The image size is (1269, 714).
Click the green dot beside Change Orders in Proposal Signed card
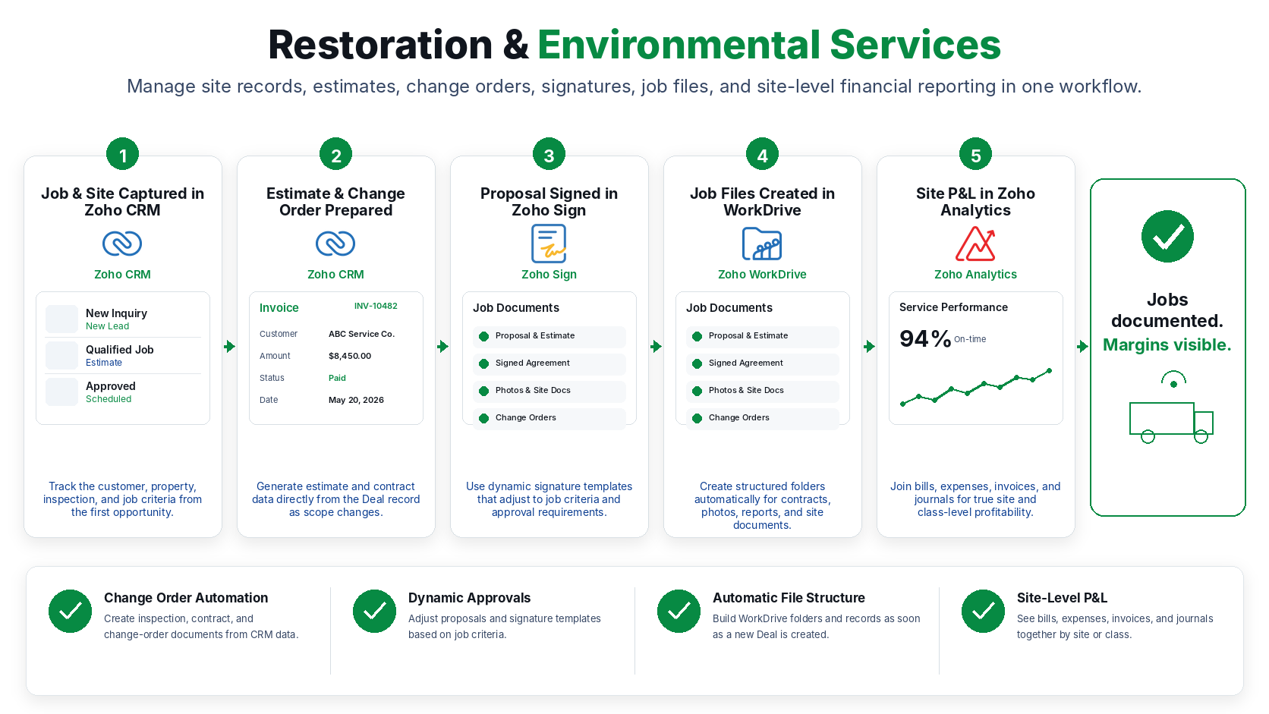point(483,418)
